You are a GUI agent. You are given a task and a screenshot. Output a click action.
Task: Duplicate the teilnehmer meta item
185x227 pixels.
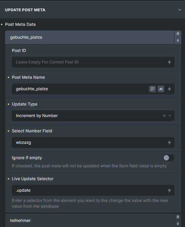coord(178,217)
